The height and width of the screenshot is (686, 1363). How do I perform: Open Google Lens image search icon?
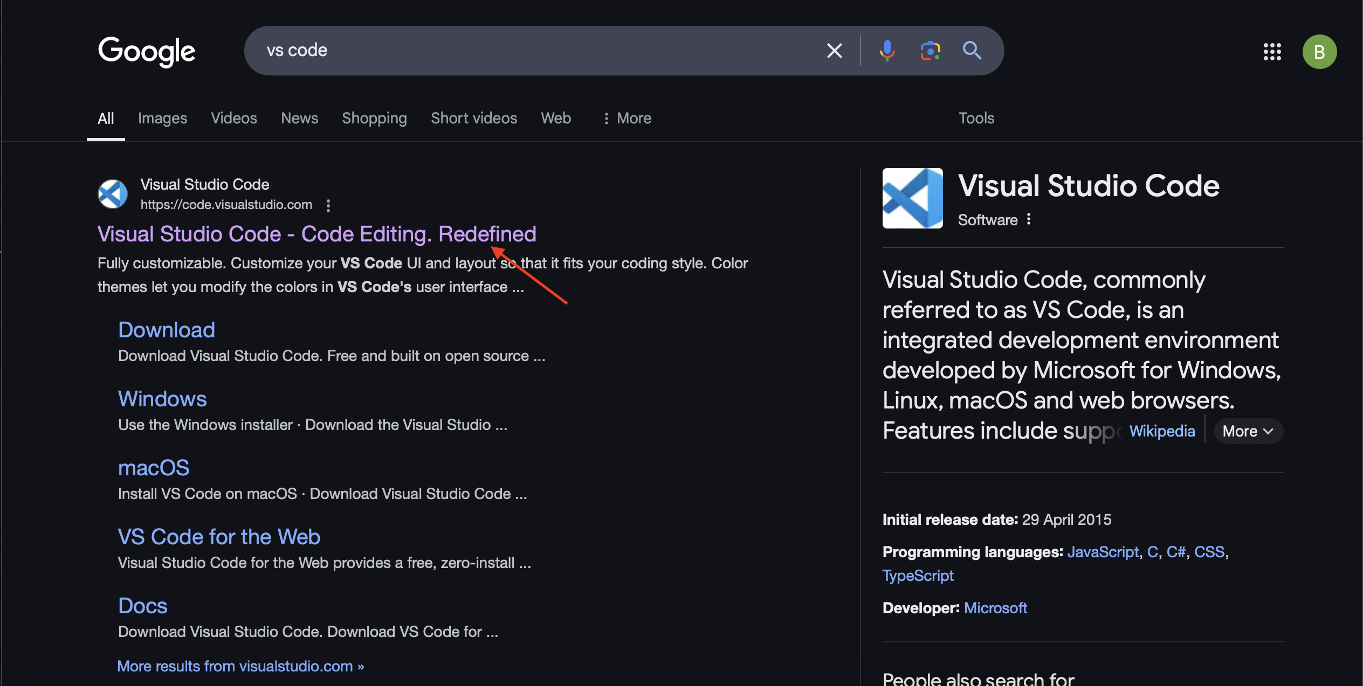click(x=930, y=51)
